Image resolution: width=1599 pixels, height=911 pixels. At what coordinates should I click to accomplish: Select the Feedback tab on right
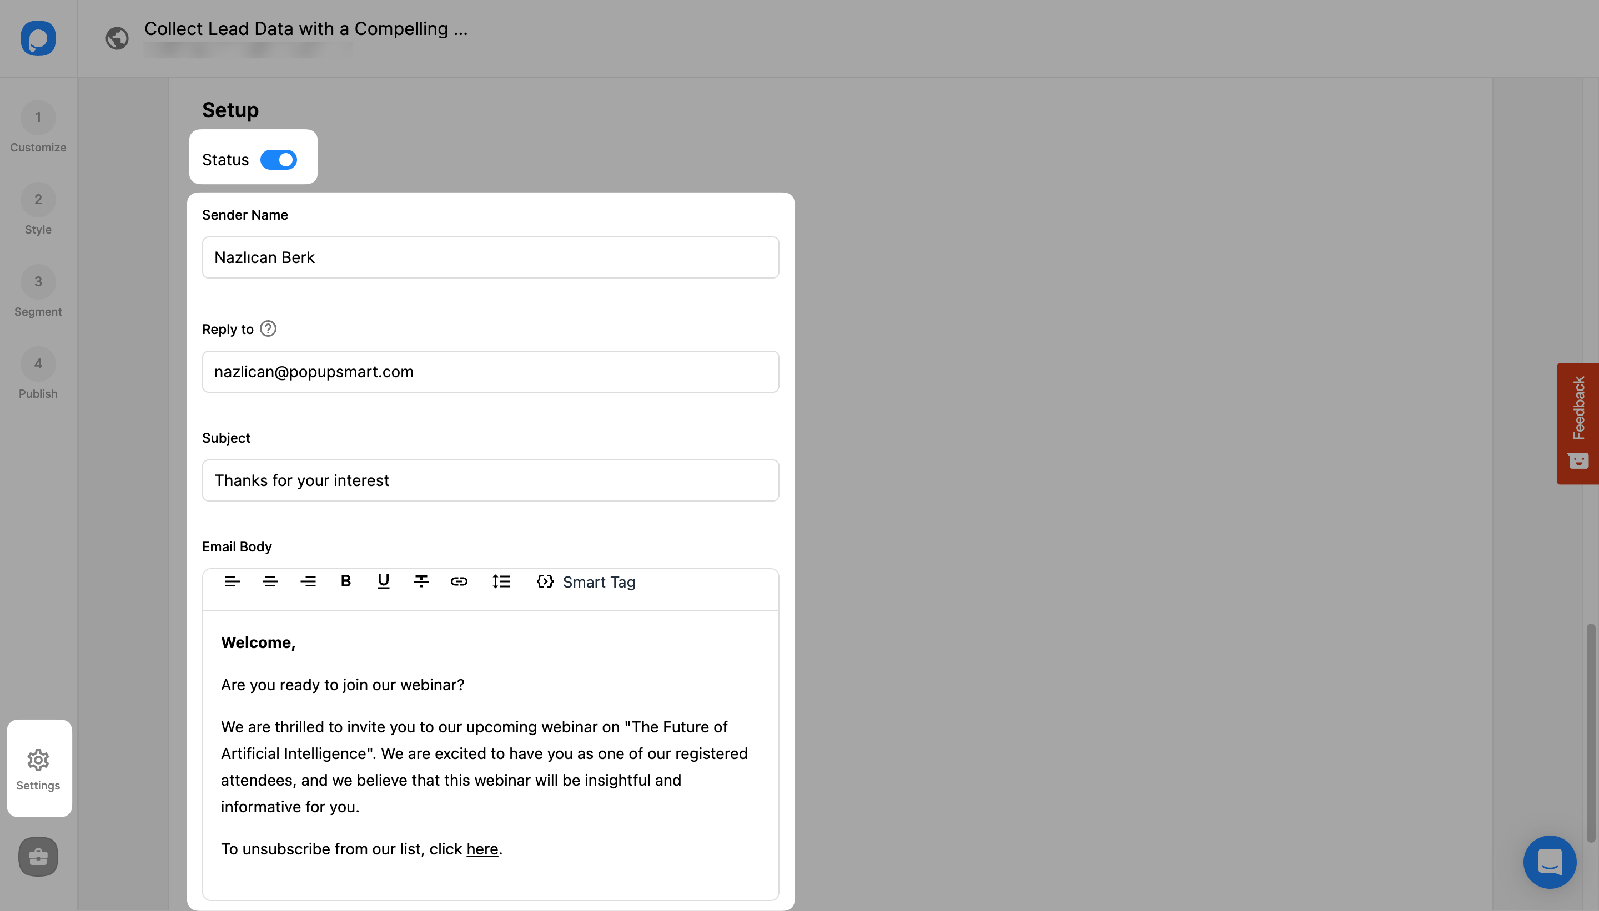[1578, 424]
